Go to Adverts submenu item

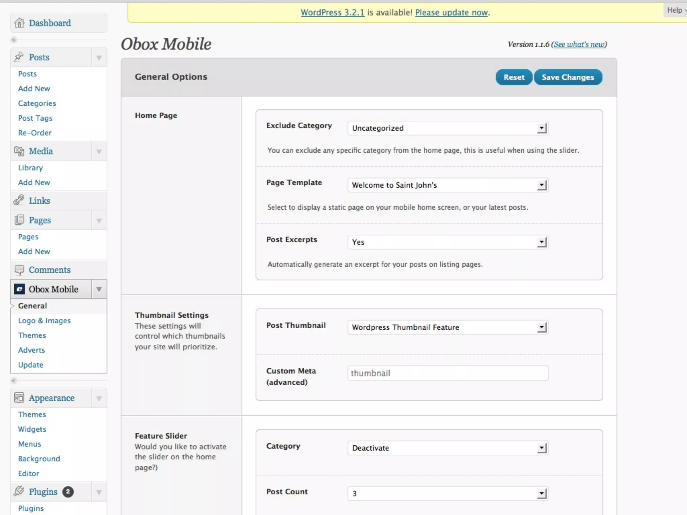point(32,350)
